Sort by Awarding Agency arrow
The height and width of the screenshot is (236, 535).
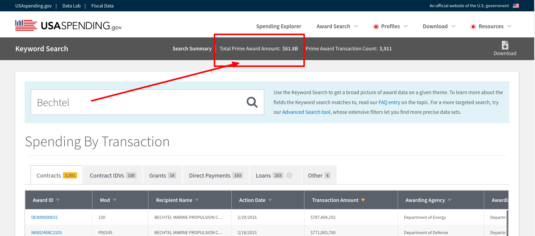pyautogui.click(x=450, y=200)
